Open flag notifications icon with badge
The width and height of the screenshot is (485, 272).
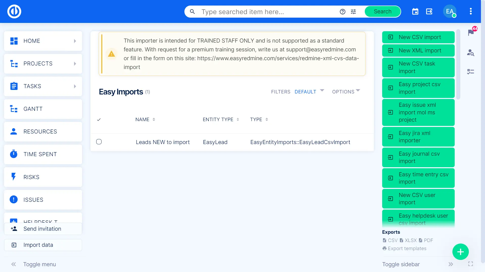471,32
